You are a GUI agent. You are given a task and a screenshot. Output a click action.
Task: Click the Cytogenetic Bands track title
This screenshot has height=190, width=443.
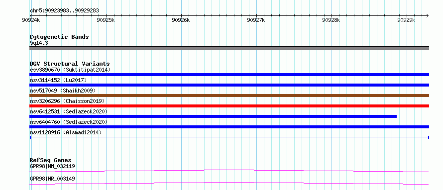(x=59, y=37)
